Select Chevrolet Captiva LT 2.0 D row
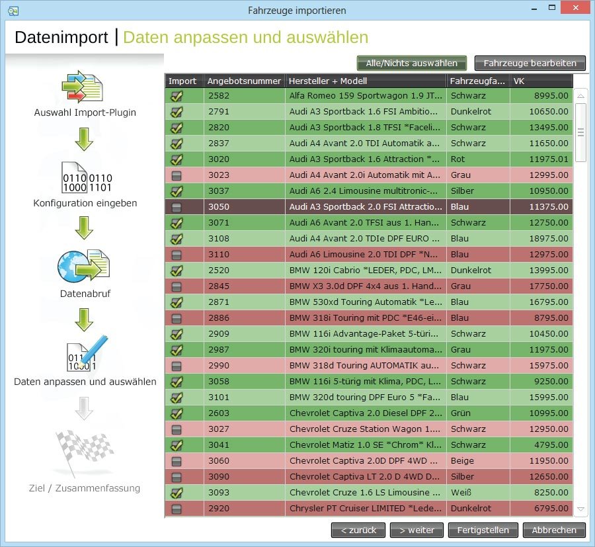Image resolution: width=595 pixels, height=547 pixels. click(368, 477)
